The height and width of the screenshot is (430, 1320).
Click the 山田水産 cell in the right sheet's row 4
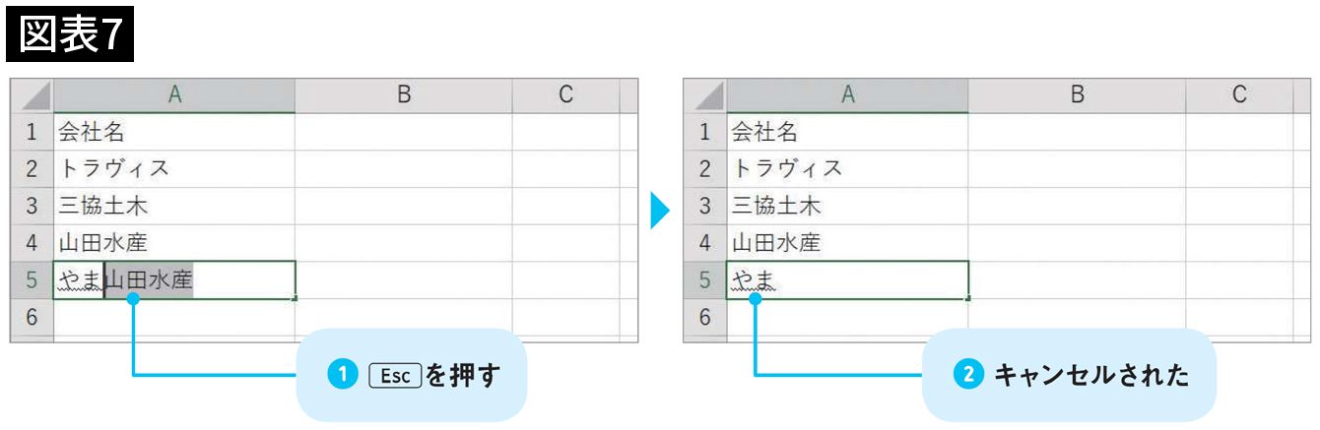[847, 243]
